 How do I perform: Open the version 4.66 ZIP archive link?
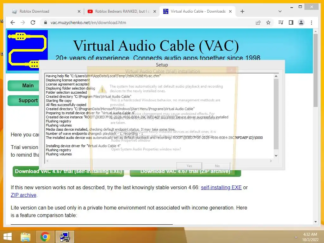click(x=23, y=195)
